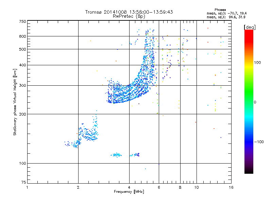Screen dimensions: 272x204
Task: Click the x-axis '1' tick label
Action: click(27, 187)
